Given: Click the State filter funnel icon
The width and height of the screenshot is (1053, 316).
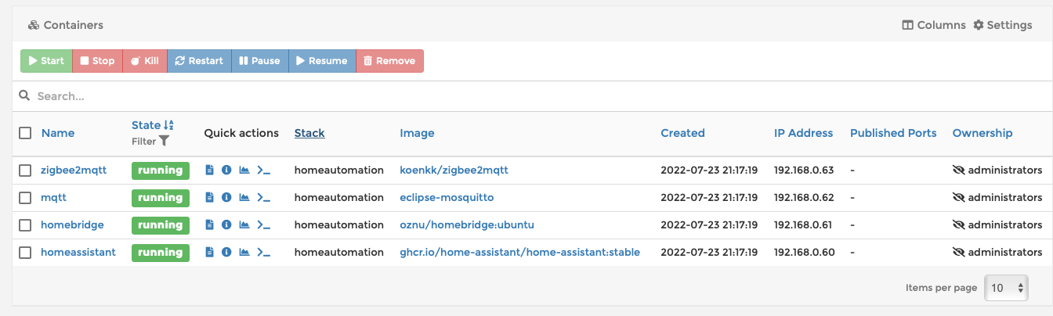Looking at the screenshot, I should [x=164, y=142].
